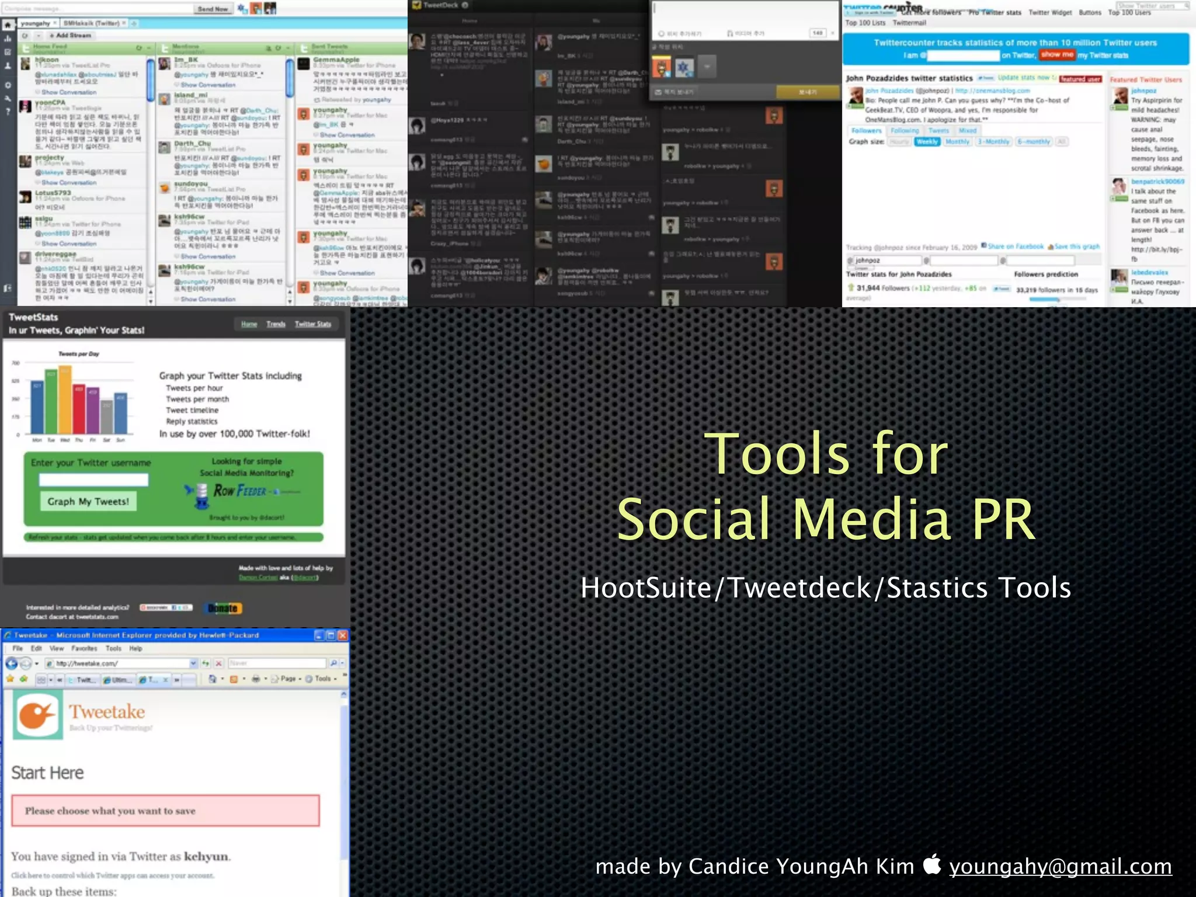Click TweetDeck title-bar app icon
The image size is (1196, 897).
coord(416,5)
